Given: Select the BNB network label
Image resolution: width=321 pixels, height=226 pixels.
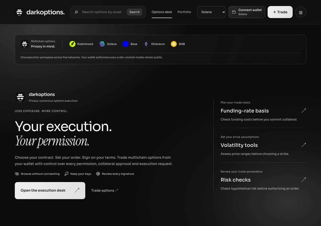Looking at the screenshot, I should (182, 44).
